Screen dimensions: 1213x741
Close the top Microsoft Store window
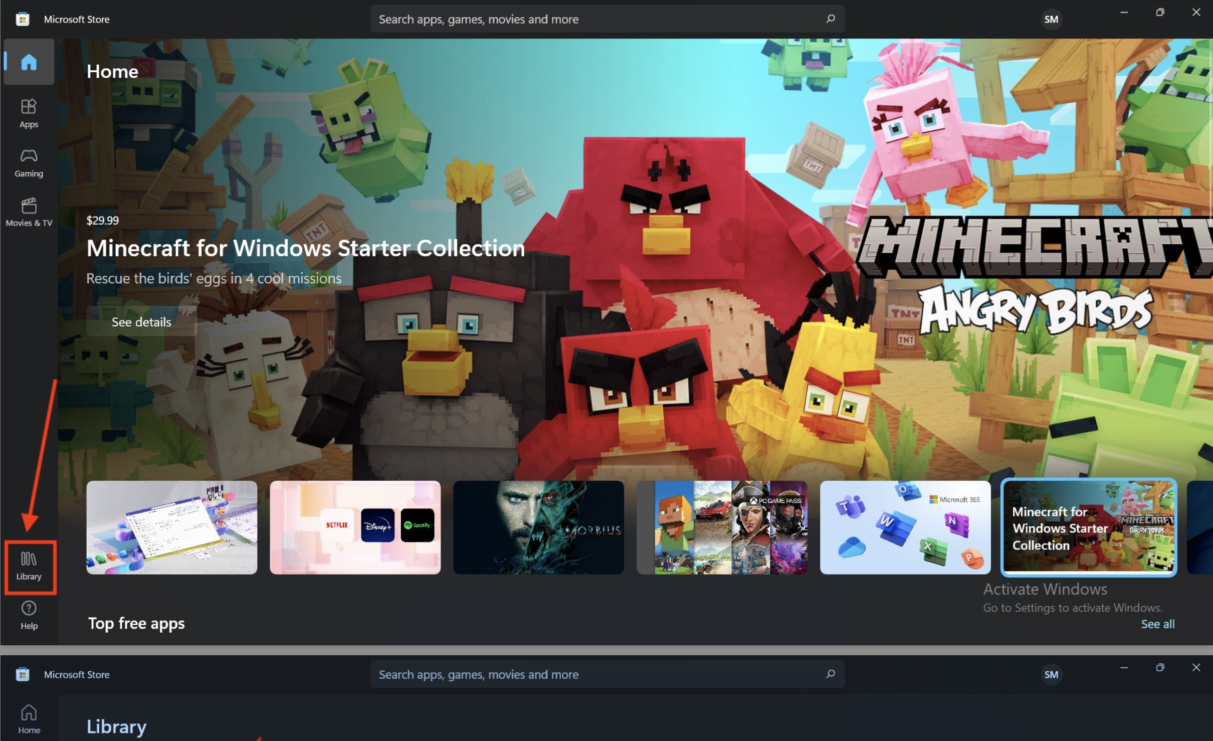tap(1196, 13)
